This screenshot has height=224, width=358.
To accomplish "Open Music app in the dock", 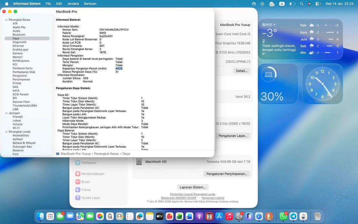I will coord(229,216).
